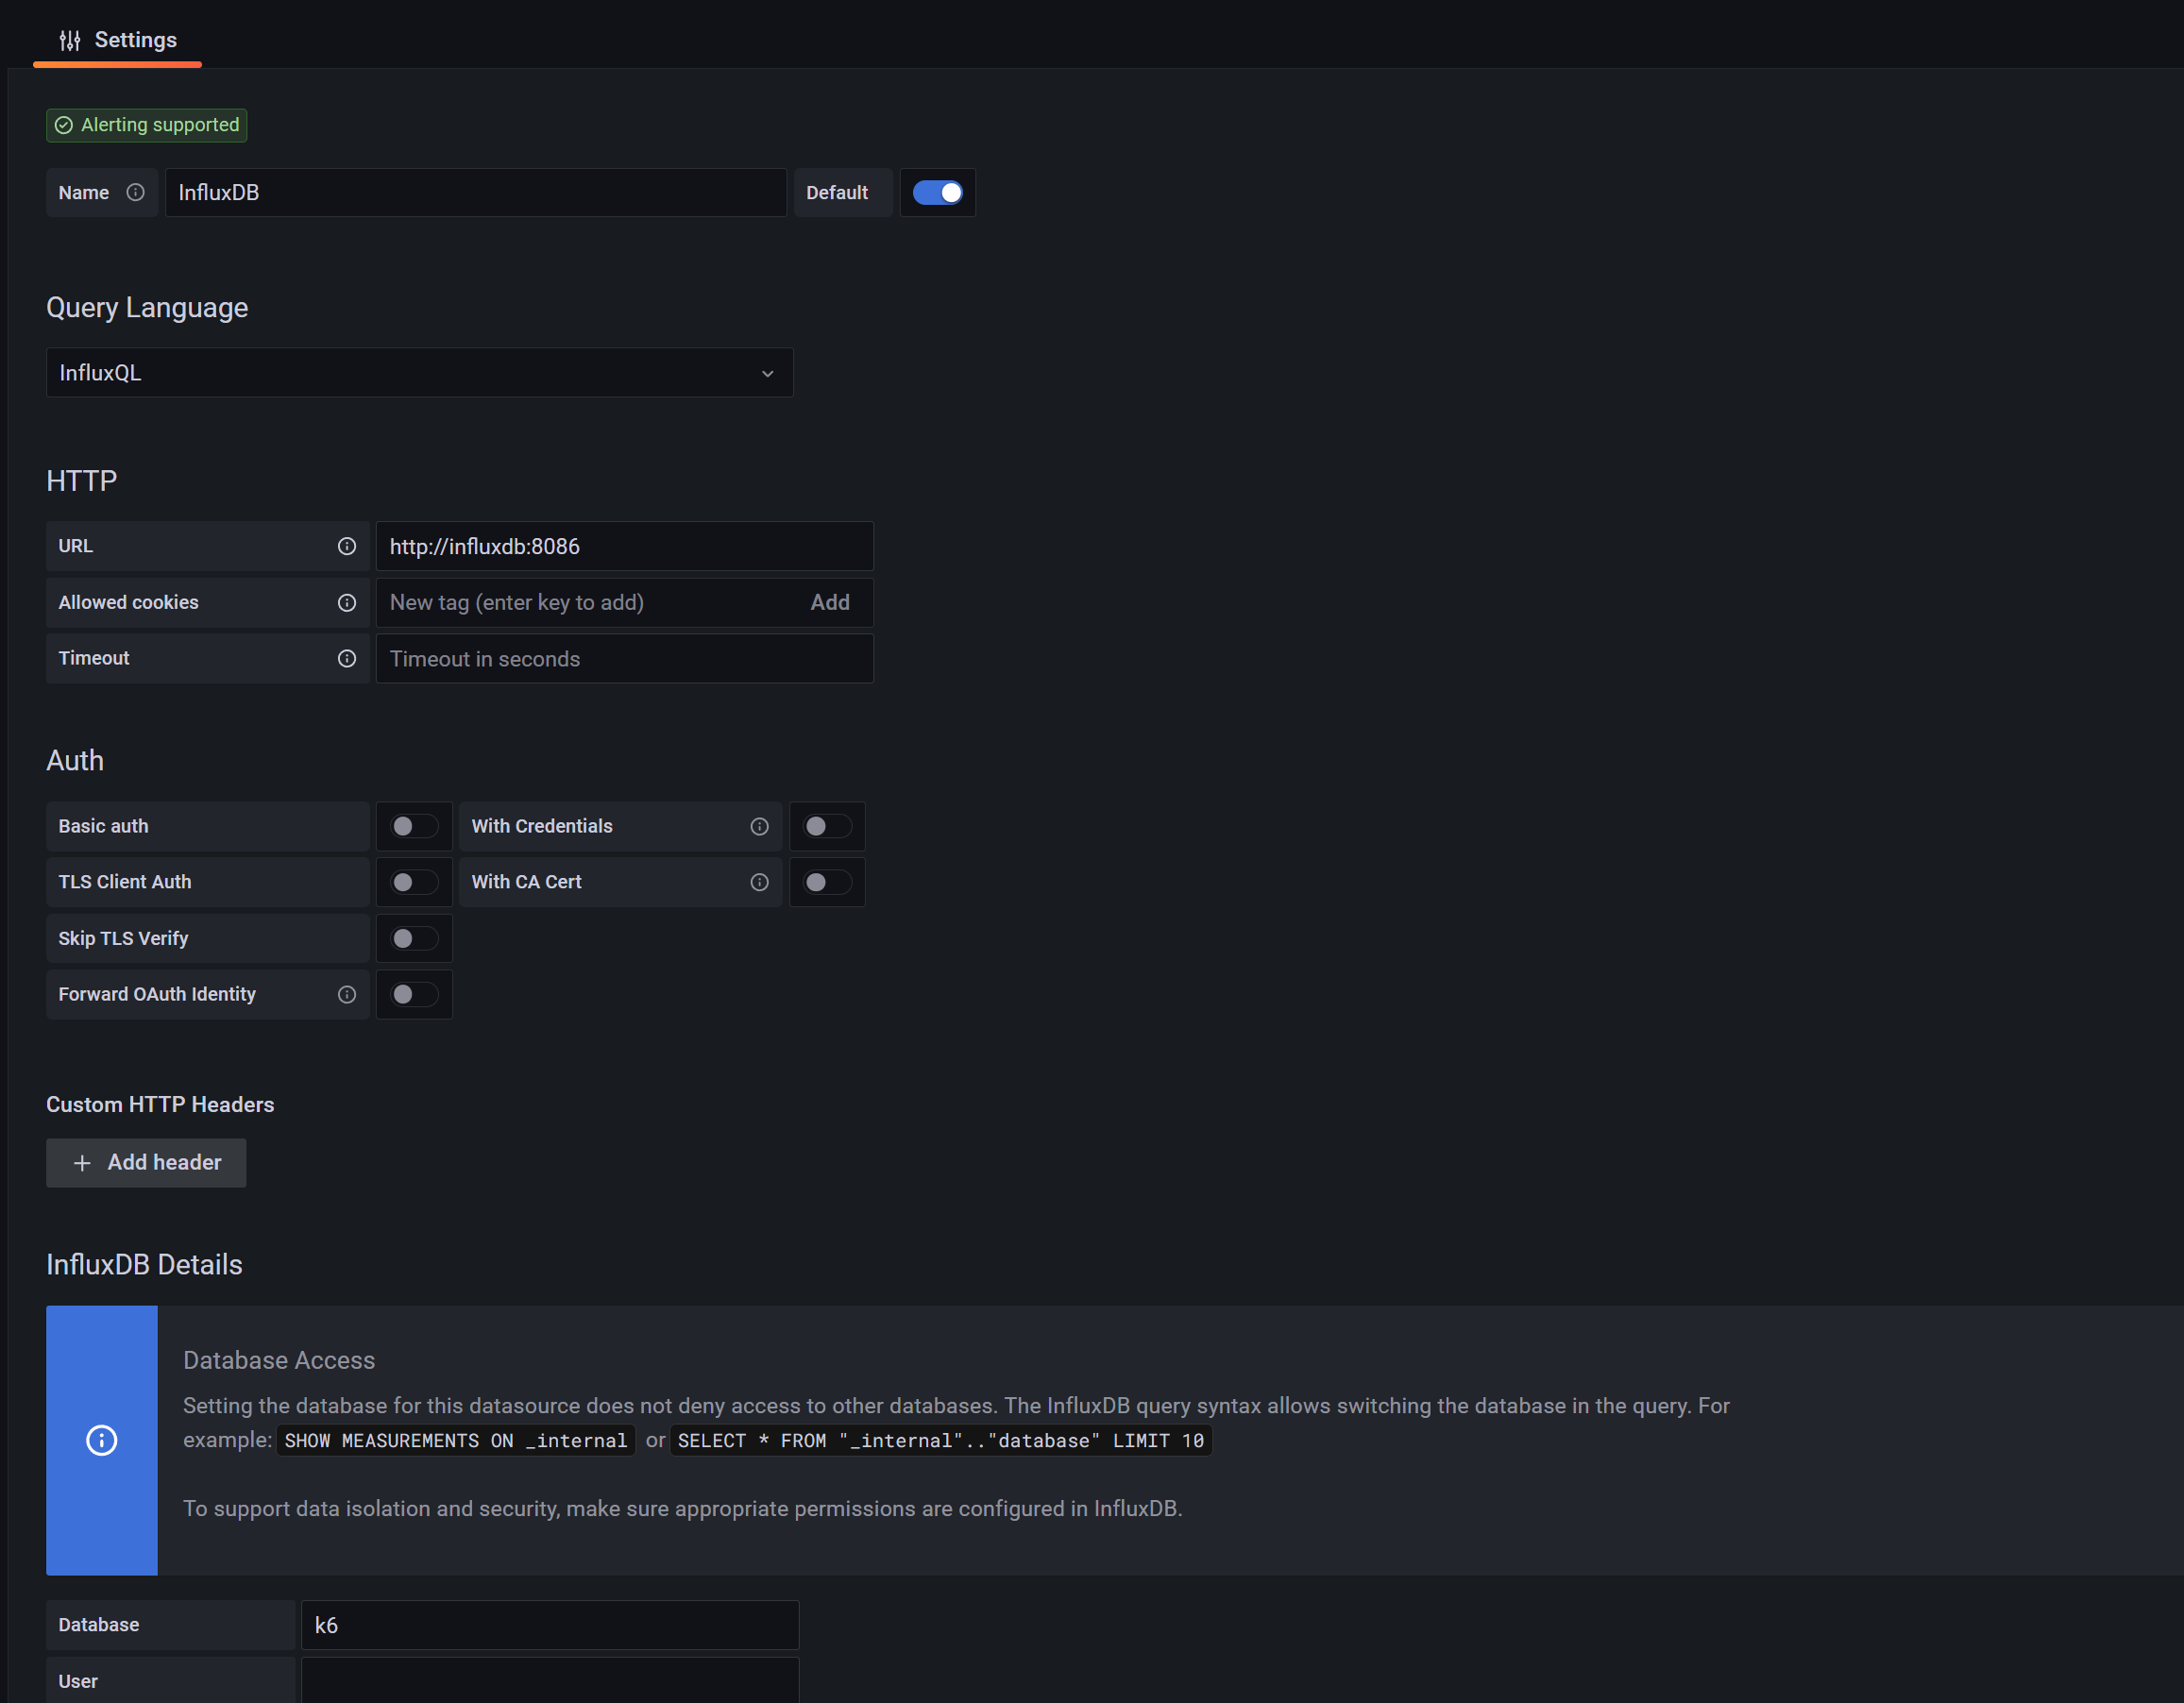Click the With Credentials info icon
The width and height of the screenshot is (2184, 1703).
click(x=760, y=826)
